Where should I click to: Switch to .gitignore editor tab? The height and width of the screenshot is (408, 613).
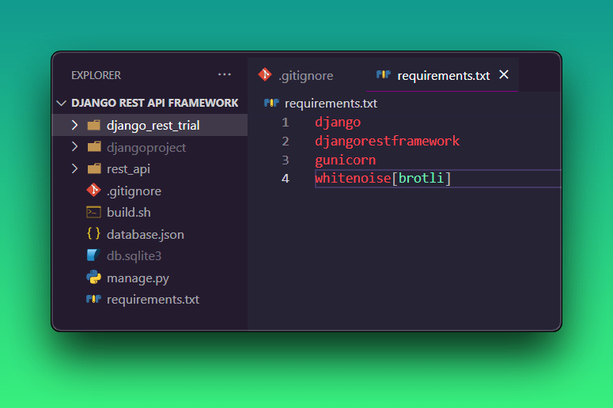(306, 75)
